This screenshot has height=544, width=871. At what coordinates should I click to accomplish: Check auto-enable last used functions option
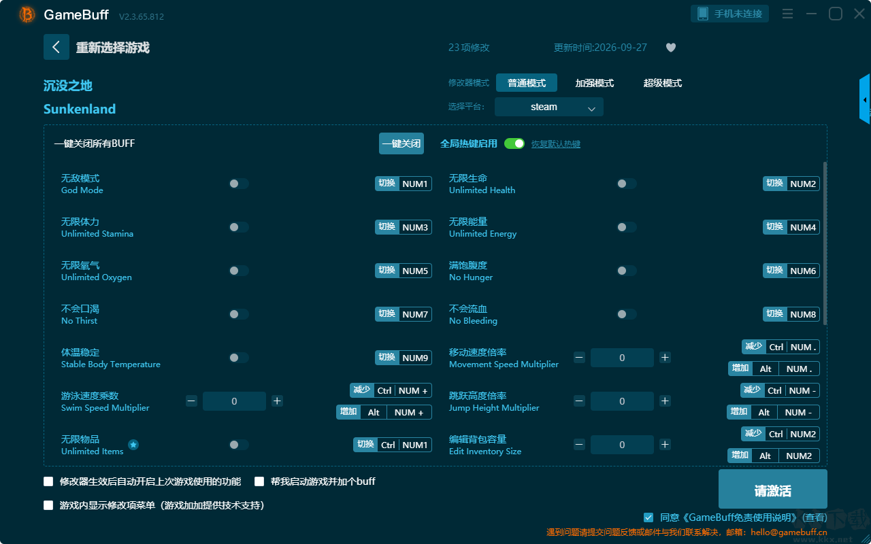pyautogui.click(x=48, y=481)
